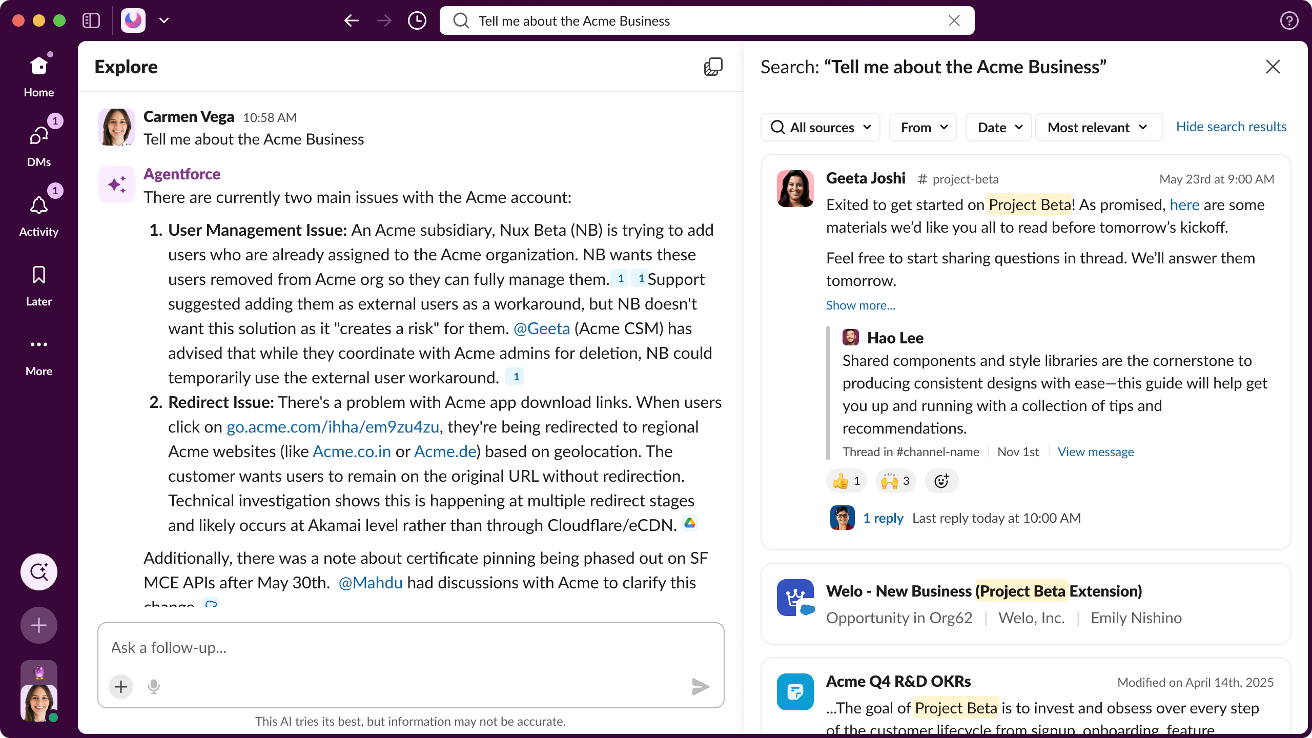Toggle the thumbs up reaction

pos(847,481)
